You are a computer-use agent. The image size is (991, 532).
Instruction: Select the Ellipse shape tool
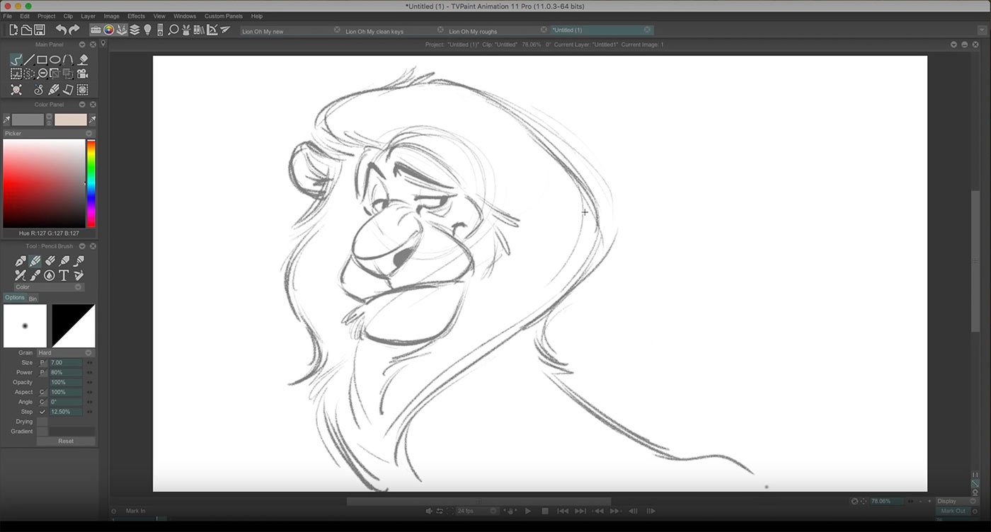tap(55, 60)
